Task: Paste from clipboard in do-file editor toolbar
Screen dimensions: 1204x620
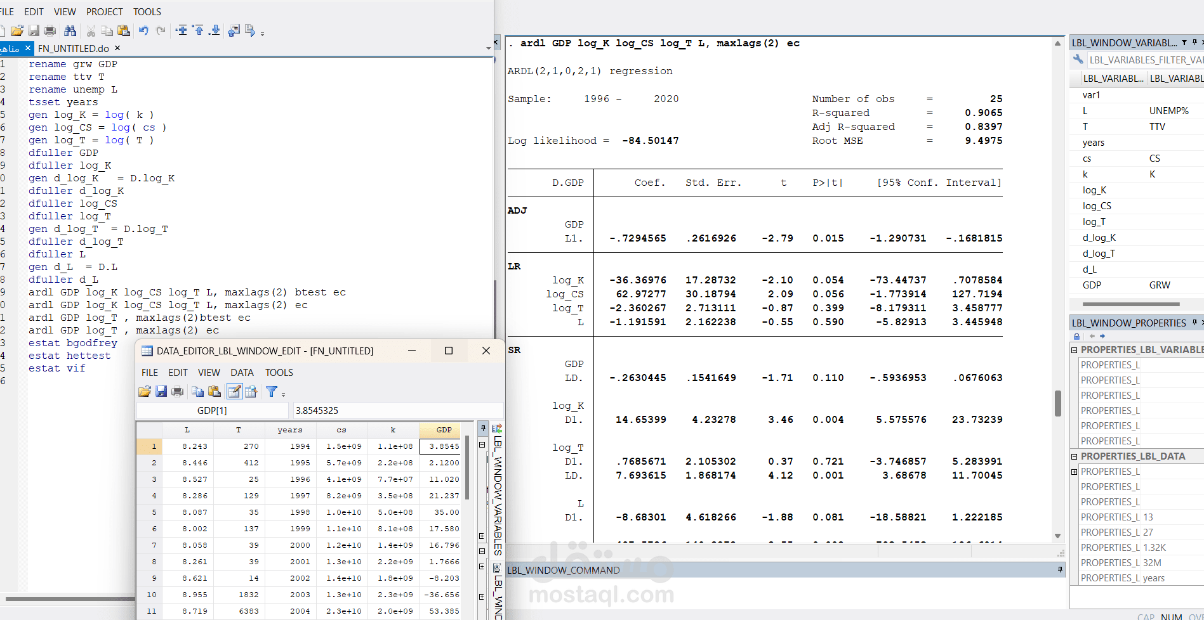Action: (x=124, y=30)
